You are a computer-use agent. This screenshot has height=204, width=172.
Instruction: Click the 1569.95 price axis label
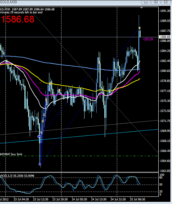point(165,131)
